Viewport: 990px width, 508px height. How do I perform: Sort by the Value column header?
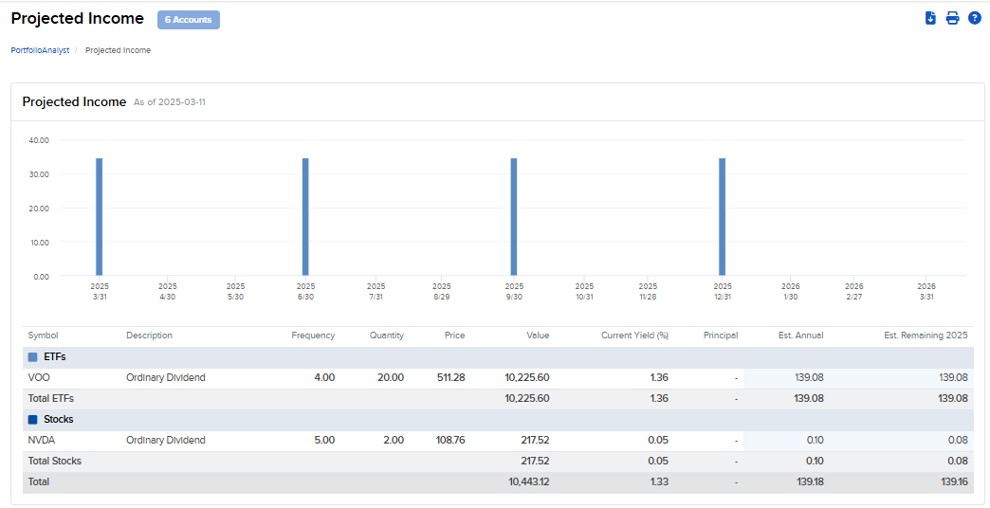(x=538, y=336)
